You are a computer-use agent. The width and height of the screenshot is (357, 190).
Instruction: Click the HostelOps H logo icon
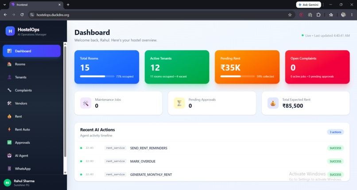[x=10, y=31]
